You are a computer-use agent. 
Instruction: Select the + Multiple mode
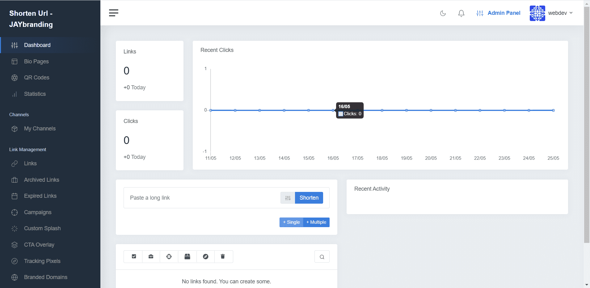coord(316,222)
